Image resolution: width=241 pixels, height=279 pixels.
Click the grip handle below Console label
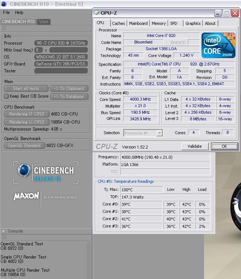4,237
